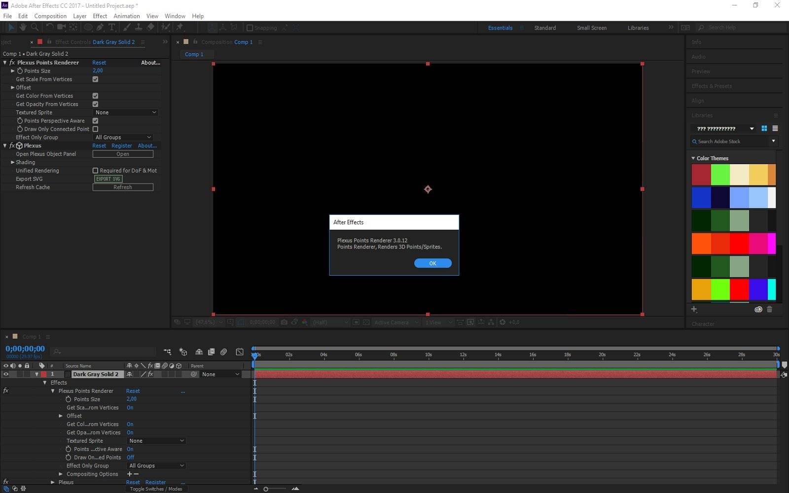Click OK in the After Effects dialog
This screenshot has width=789, height=493.
[432, 263]
